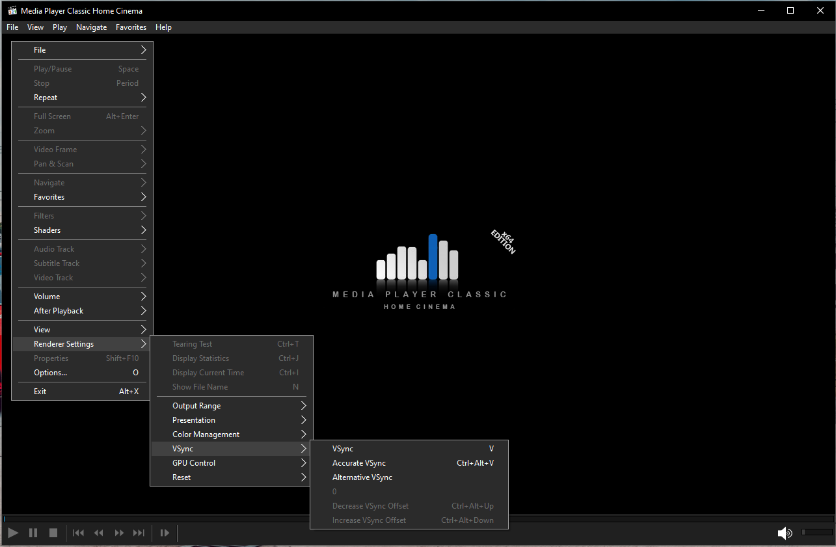Close the Media Player Classic window

point(820,10)
